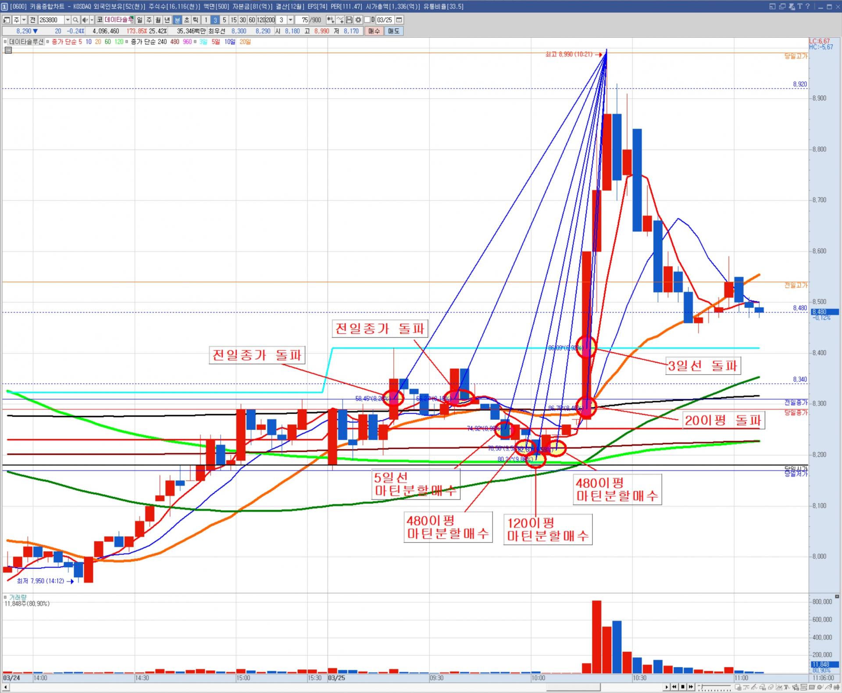Viewport: 842px width, 693px height.
Task: Click the stock search magnifier icon
Action: coord(75,20)
